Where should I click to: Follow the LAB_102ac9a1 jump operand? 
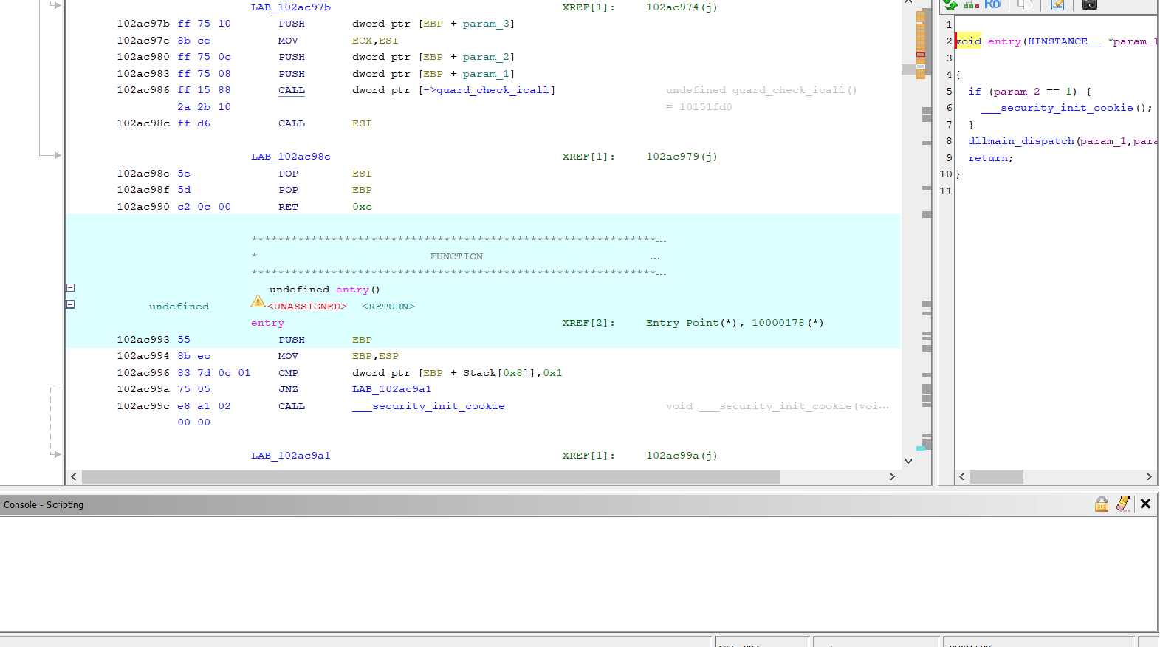click(x=391, y=389)
